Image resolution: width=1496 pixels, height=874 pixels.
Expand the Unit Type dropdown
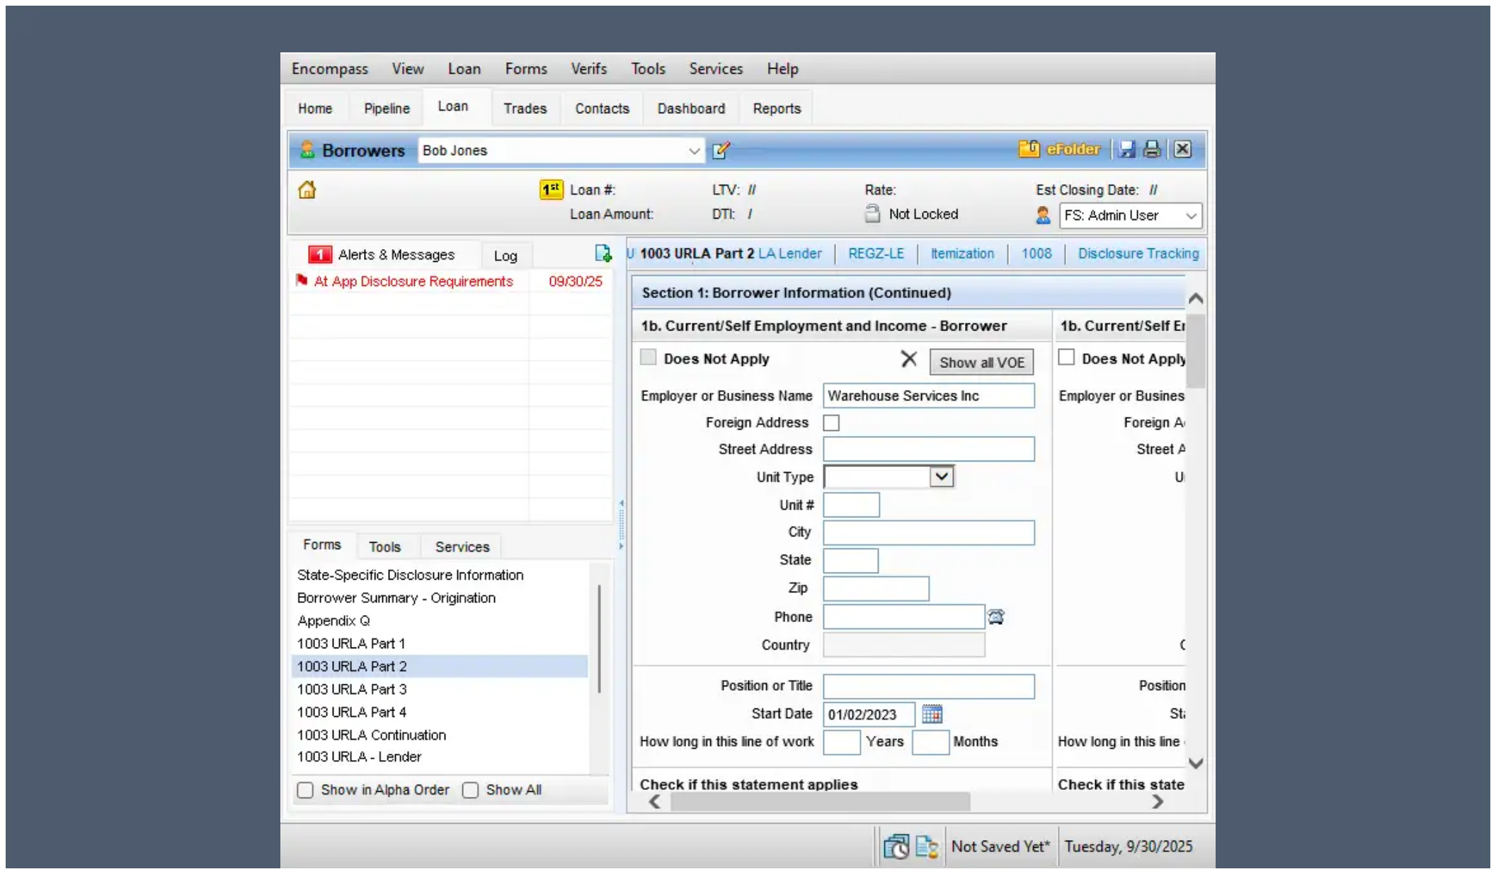(x=941, y=476)
